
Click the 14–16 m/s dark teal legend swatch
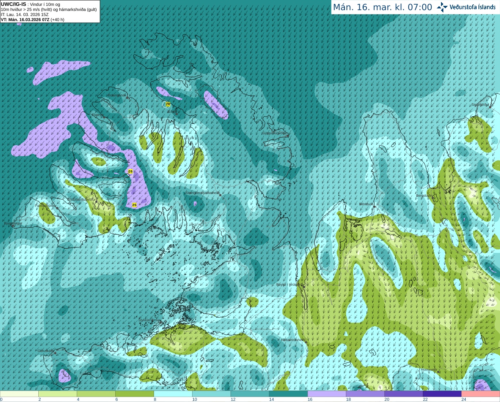[288, 394]
